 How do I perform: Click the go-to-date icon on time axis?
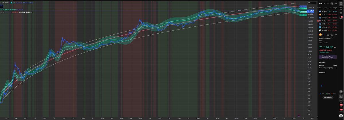tap(299, 115)
